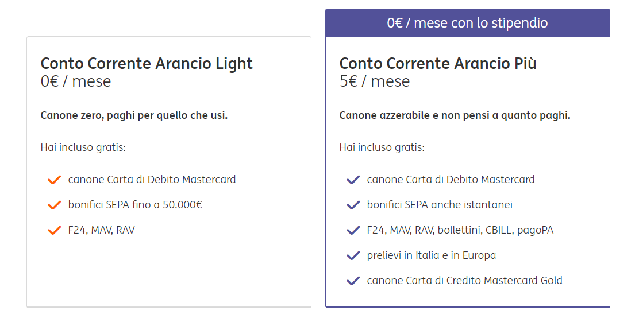Click orange checkmark beside canone Carta di Debito
This screenshot has width=639, height=330.
(x=55, y=180)
